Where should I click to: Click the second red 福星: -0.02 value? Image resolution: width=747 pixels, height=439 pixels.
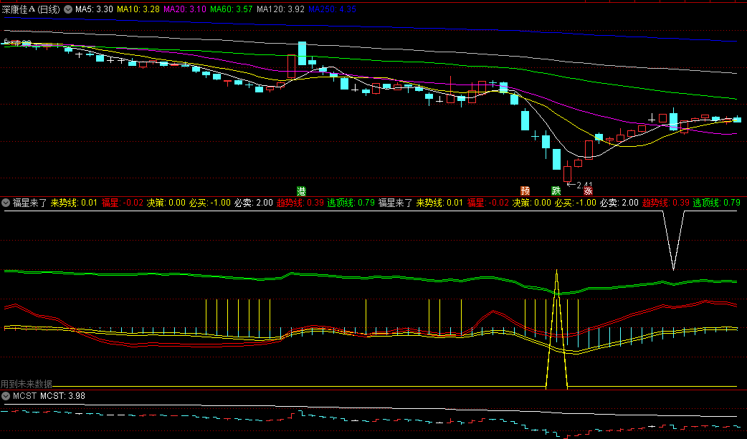coord(488,203)
